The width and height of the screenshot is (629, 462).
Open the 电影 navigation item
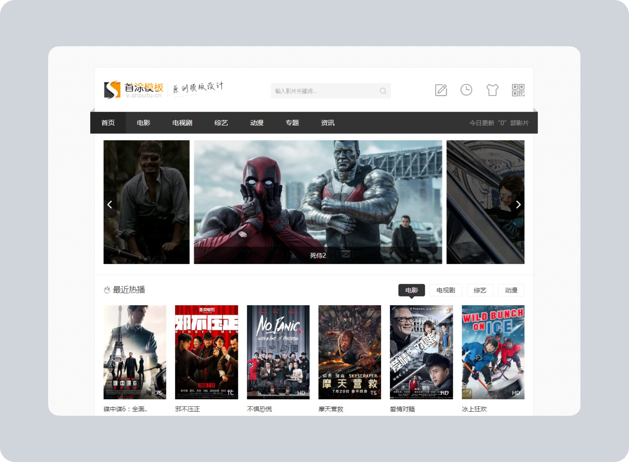(x=144, y=123)
